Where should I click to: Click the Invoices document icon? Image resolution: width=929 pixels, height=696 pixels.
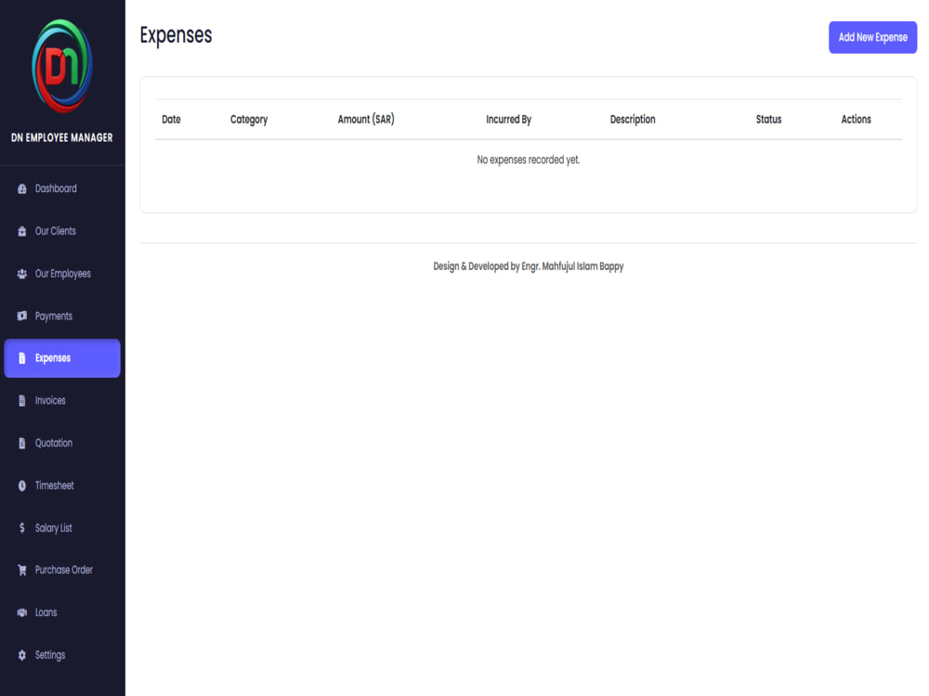coord(22,401)
